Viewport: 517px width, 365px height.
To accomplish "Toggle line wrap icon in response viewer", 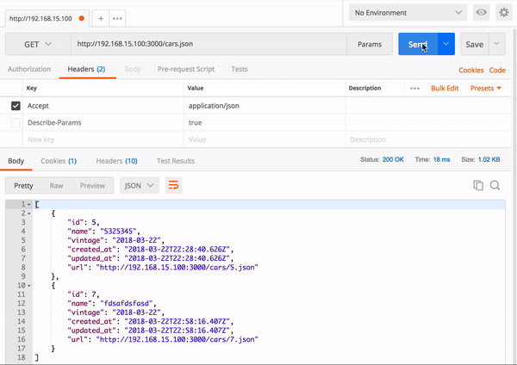I will 173,185.
